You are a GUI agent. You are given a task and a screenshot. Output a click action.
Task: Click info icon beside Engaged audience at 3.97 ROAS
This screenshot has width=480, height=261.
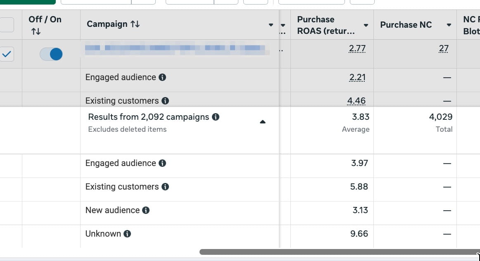[x=162, y=163]
